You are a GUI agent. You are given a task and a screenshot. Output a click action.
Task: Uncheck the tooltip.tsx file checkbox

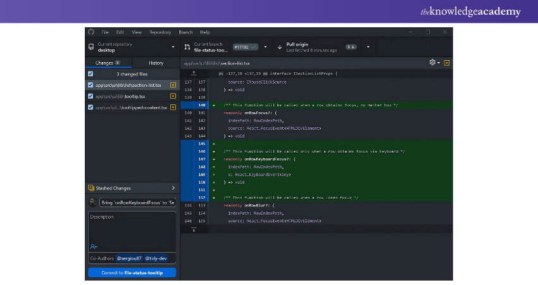click(x=91, y=96)
